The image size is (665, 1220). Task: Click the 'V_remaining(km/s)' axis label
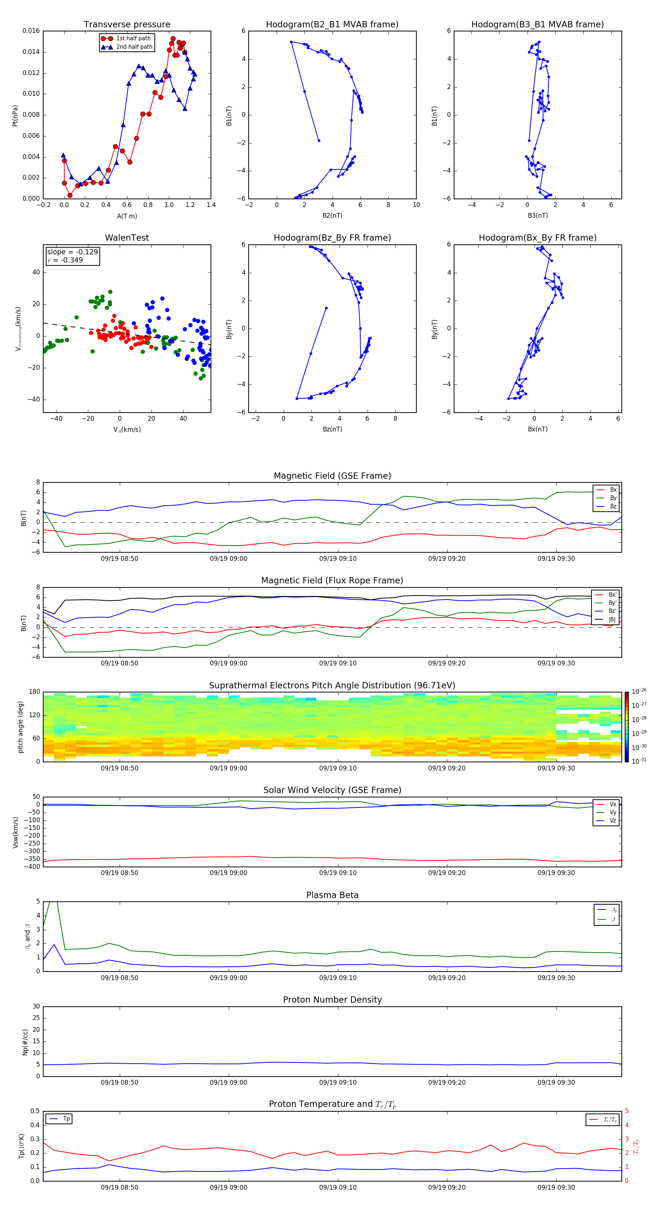coord(18,329)
